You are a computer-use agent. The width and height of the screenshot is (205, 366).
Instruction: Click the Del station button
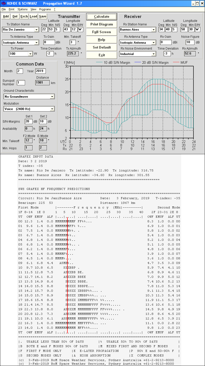tap(15, 16)
